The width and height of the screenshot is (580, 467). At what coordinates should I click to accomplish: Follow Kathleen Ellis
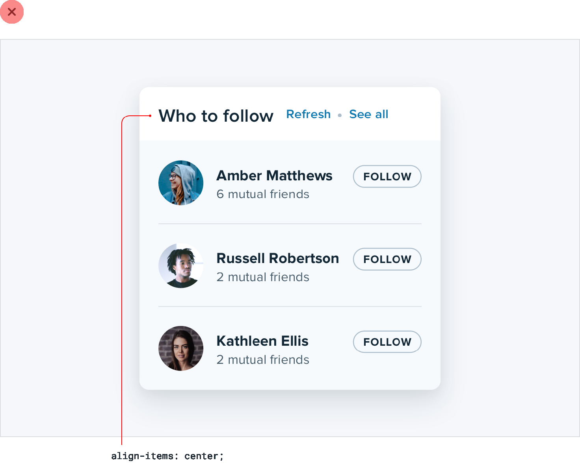point(387,342)
